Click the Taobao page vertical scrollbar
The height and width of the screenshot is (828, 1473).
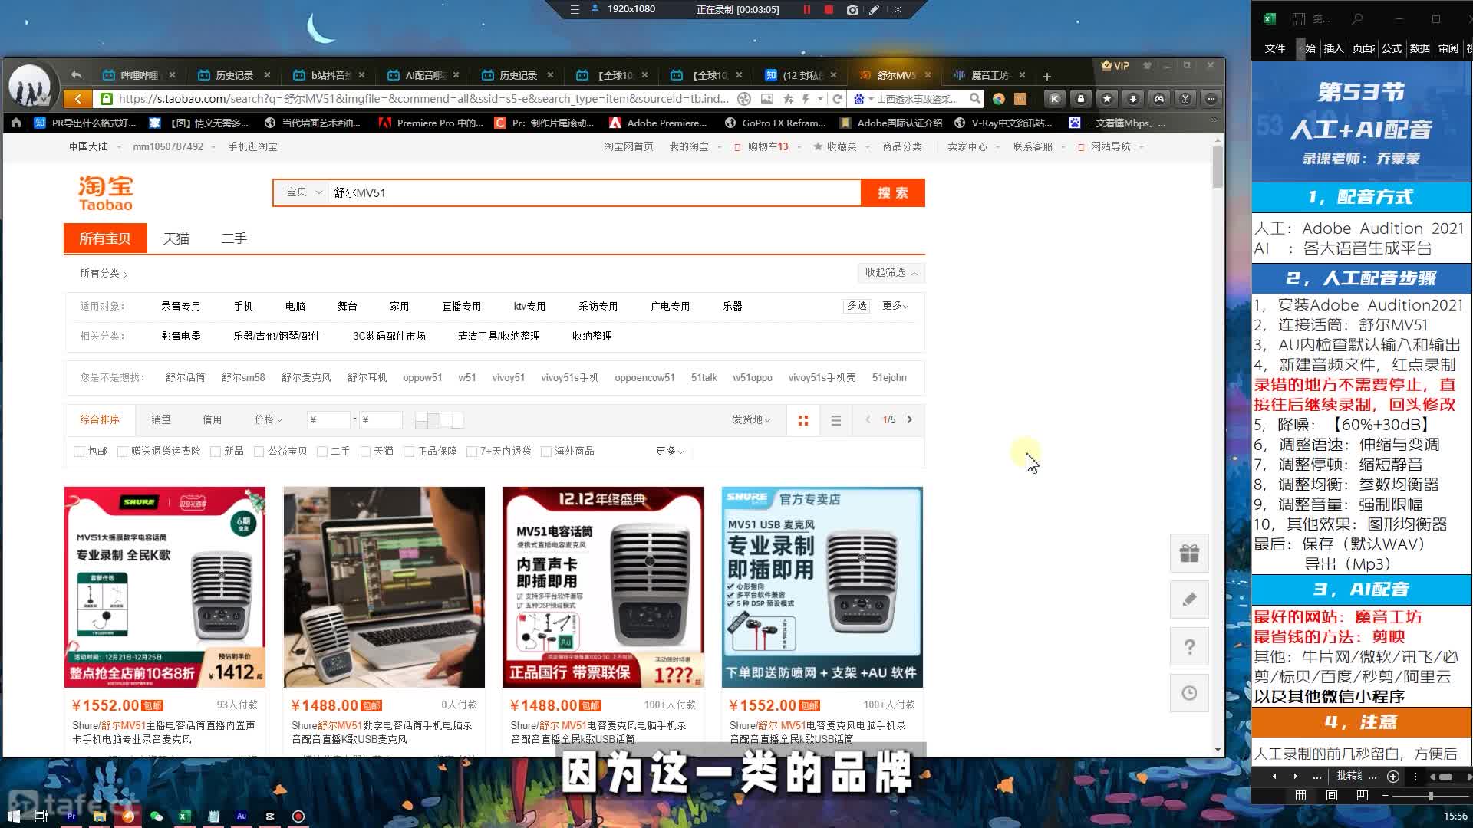[x=1218, y=167]
